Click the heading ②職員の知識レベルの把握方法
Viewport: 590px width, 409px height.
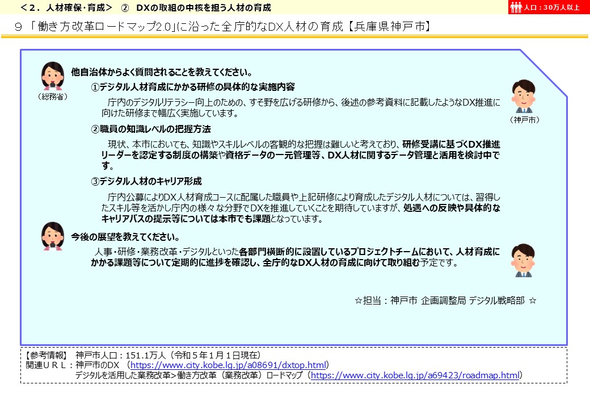150,129
